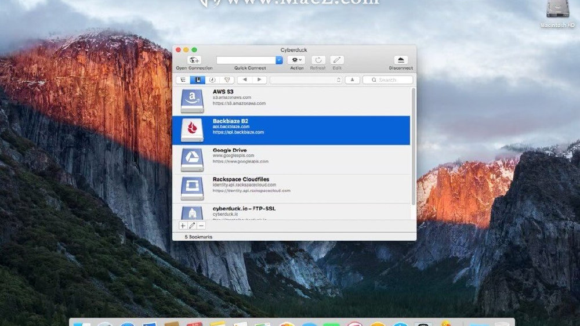Click the 'https://api.backblaze.com' URL text
Screen dimensions: 580x326
(238, 132)
